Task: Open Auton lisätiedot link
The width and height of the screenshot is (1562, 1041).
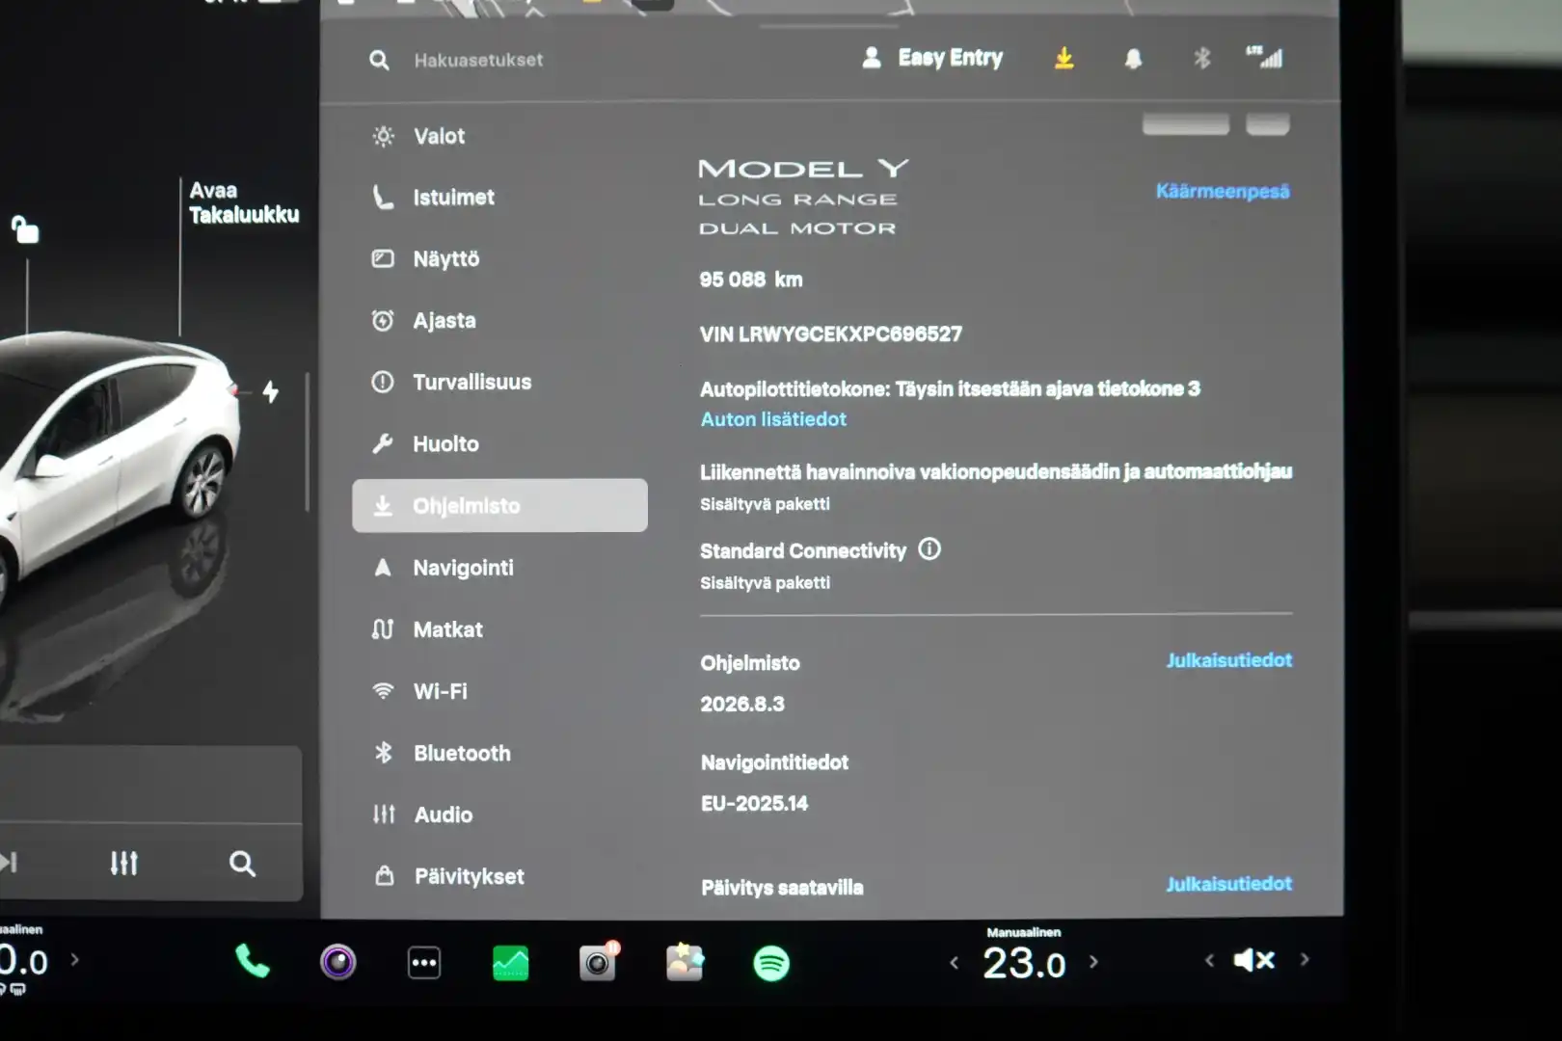Action: click(x=773, y=419)
